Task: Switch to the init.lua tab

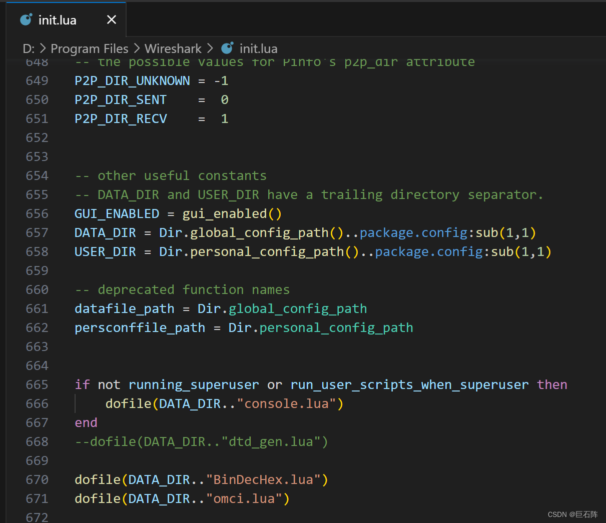Action: point(57,19)
